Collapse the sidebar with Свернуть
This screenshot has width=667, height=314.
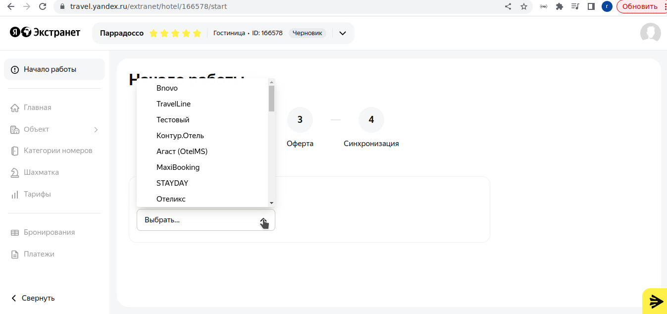(33, 298)
